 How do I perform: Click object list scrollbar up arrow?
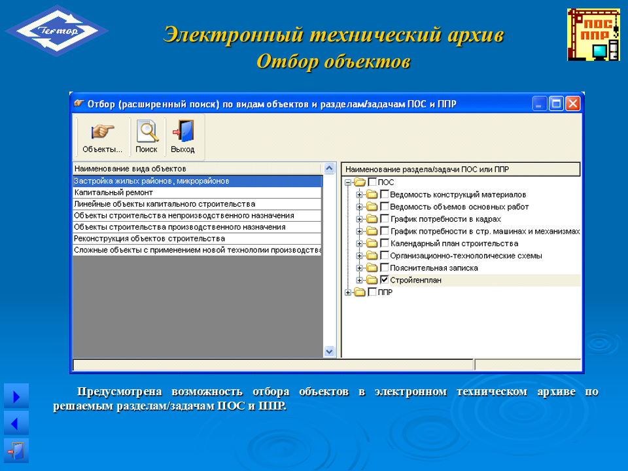tap(329, 168)
